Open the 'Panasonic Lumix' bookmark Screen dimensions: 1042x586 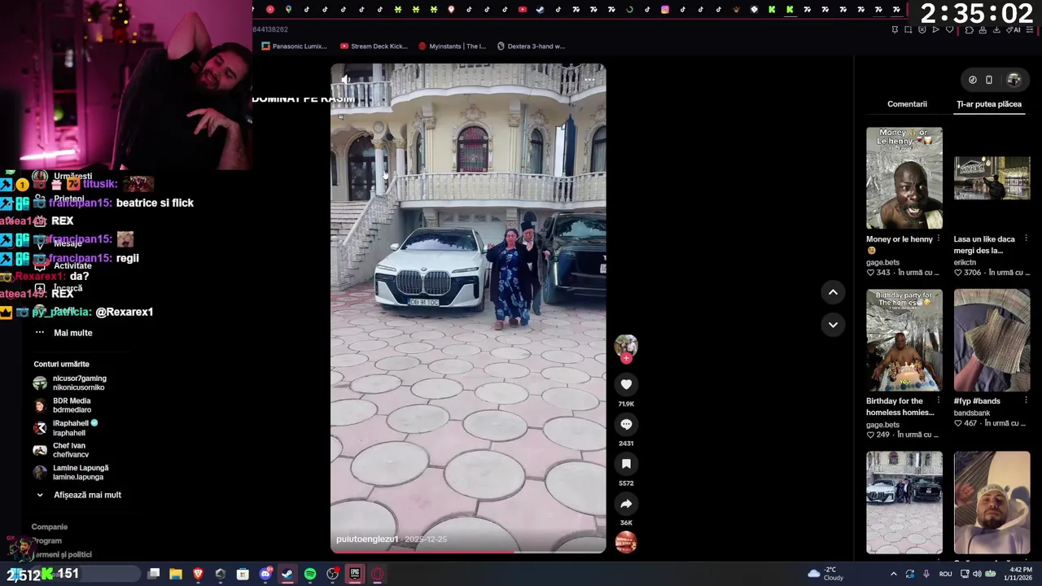[294, 46]
